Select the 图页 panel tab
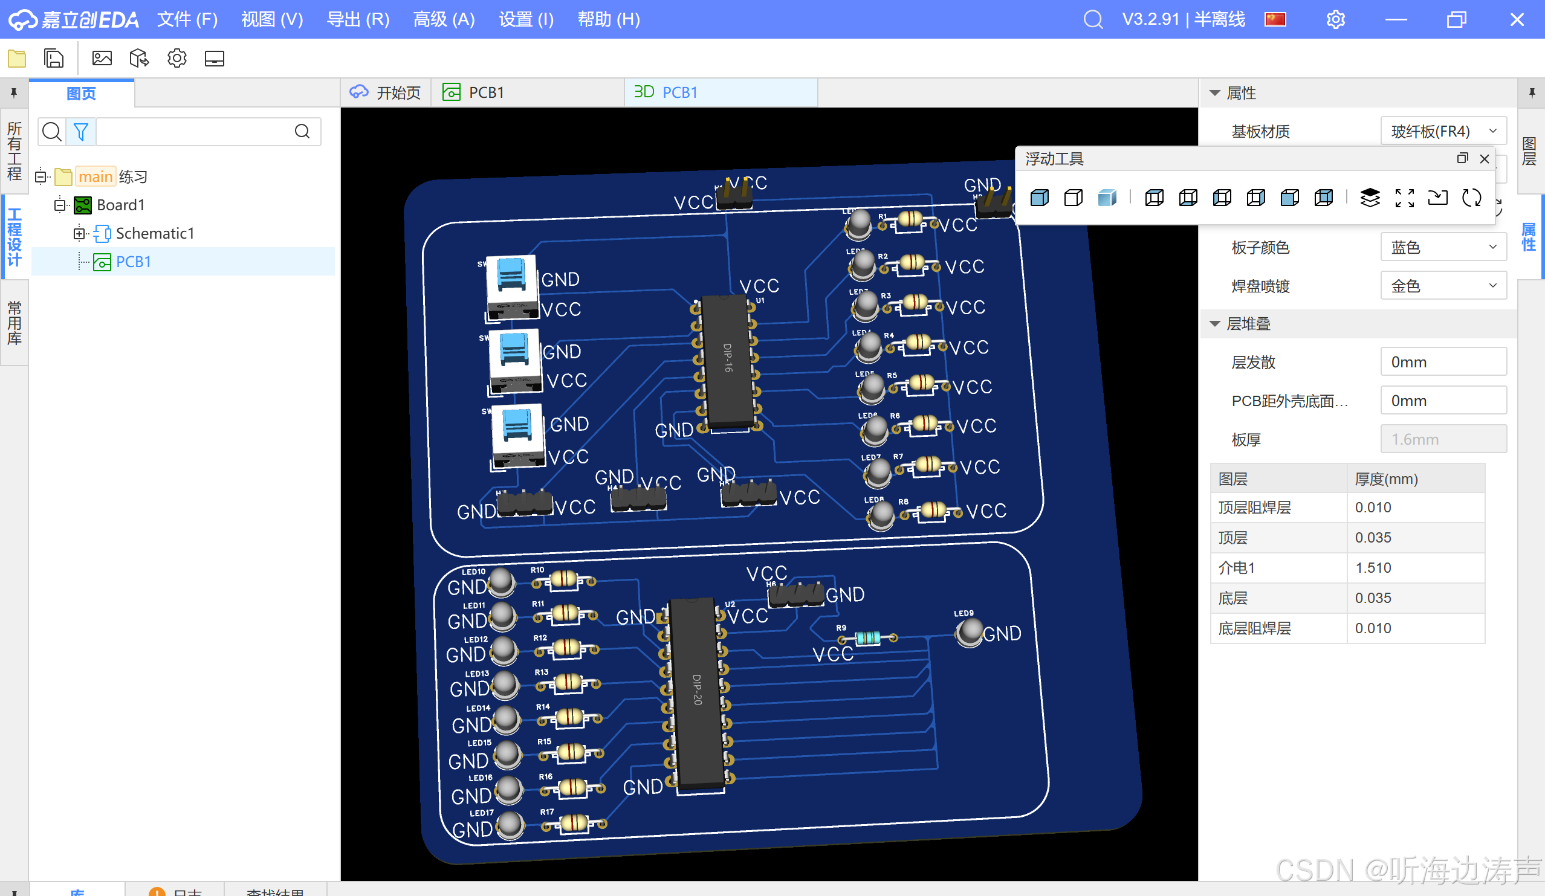Screen dimensions: 1545x896 pos(82,93)
